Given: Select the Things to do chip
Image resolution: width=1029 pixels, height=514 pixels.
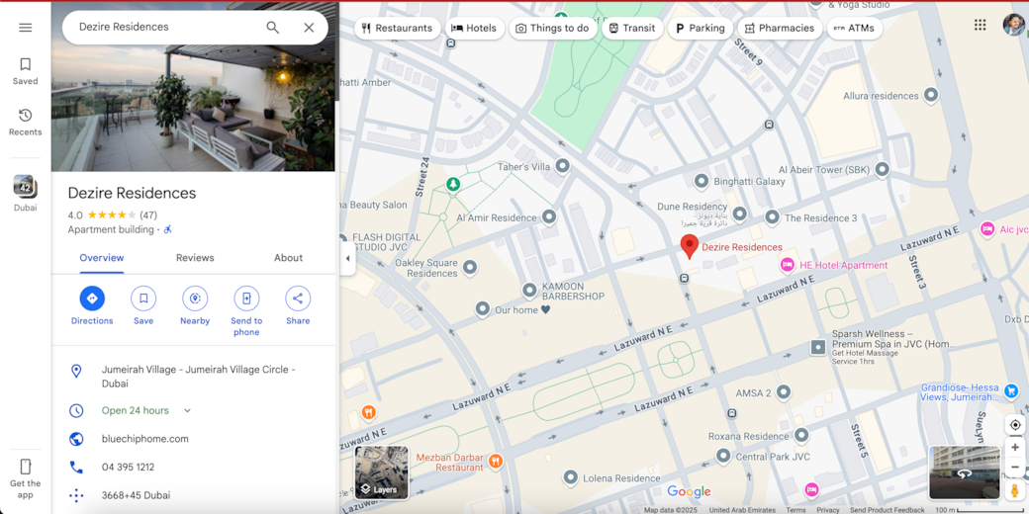Looking at the screenshot, I should 552,29.
